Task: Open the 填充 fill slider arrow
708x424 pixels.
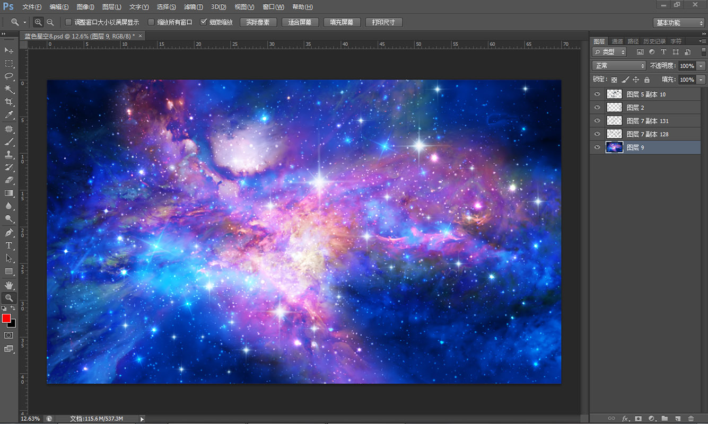Action: (702, 79)
